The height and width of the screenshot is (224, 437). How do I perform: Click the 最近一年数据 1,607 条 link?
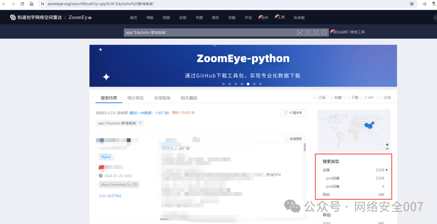pyautogui.click(x=149, y=113)
